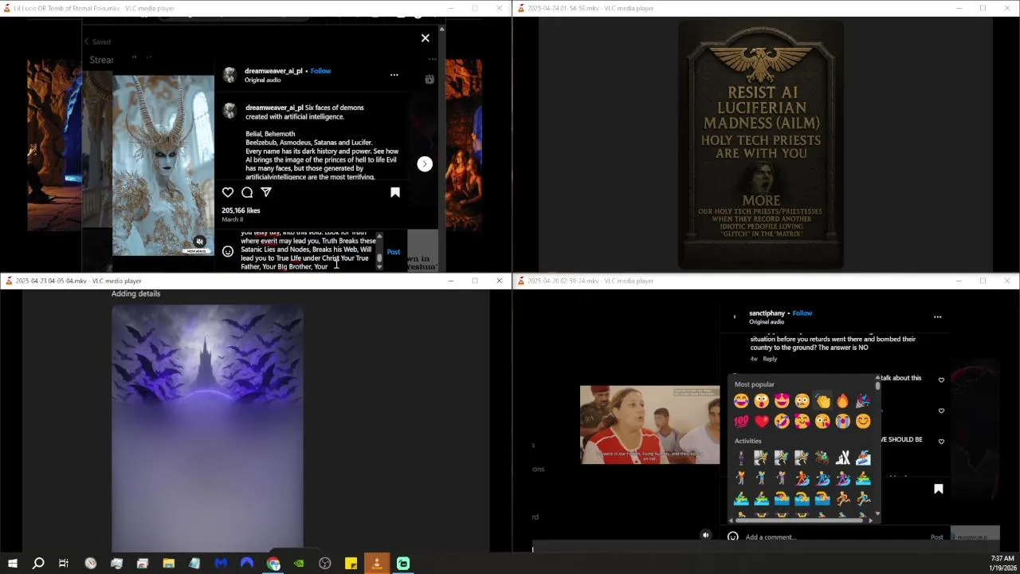Go to the next post with the white arrow
Viewport: 1020px width, 574px height.
point(425,163)
